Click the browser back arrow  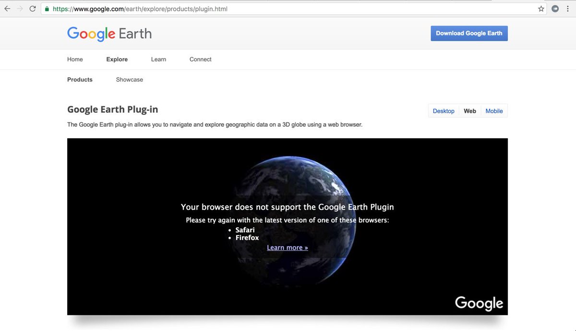7,9
